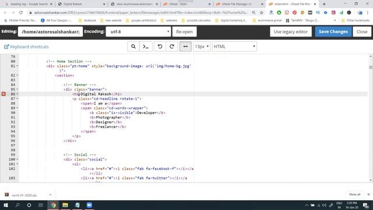Collapse code fold at line 82
The image size is (373, 210).
[17, 75]
